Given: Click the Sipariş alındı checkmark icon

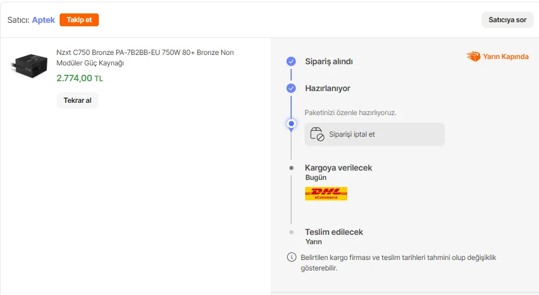Looking at the screenshot, I should coord(291,61).
